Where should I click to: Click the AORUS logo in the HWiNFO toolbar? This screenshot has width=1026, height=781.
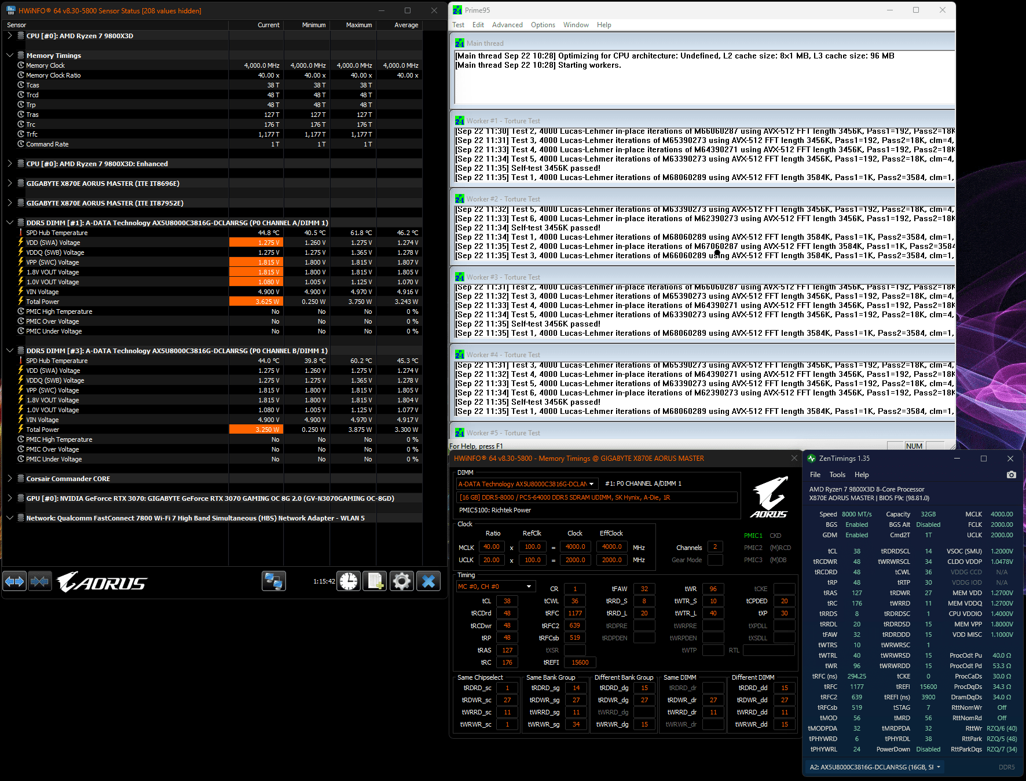coord(102,581)
